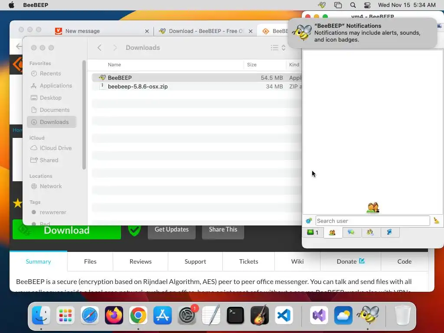Switch to the users tab in BeeBEEP

[333, 232]
